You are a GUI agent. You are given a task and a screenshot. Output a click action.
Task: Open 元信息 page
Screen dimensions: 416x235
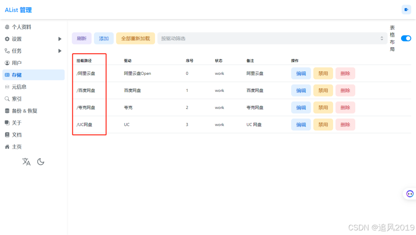pyautogui.click(x=33, y=87)
